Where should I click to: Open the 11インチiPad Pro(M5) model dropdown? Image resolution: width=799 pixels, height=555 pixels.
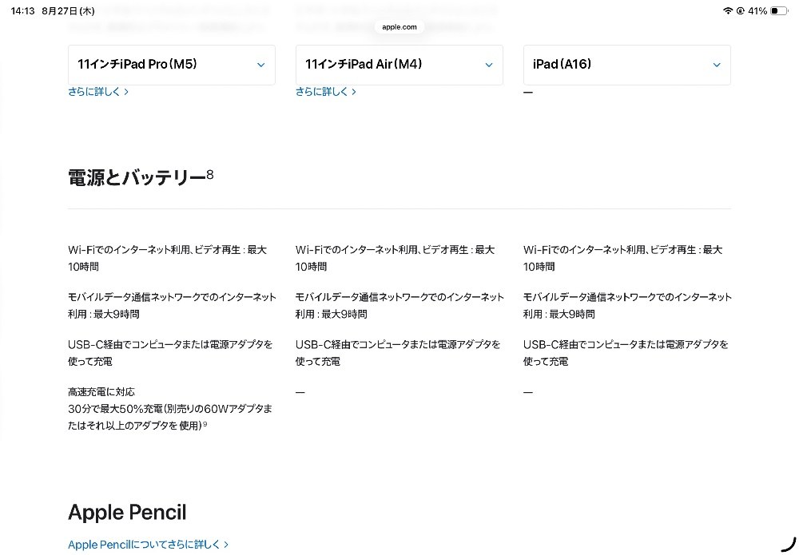click(172, 65)
